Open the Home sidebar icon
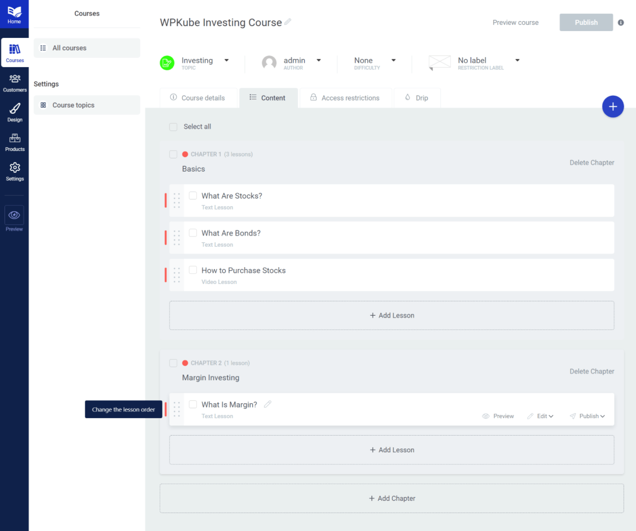Image resolution: width=636 pixels, height=531 pixels. tap(14, 14)
